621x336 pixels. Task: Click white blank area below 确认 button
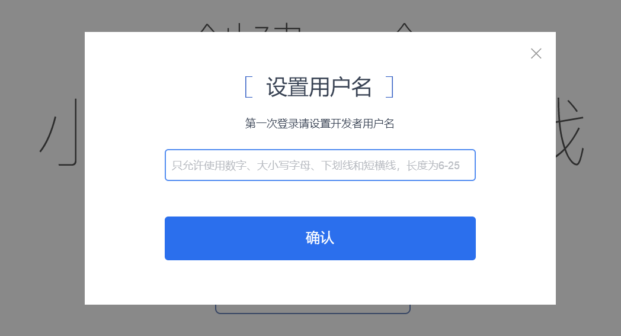point(320,282)
